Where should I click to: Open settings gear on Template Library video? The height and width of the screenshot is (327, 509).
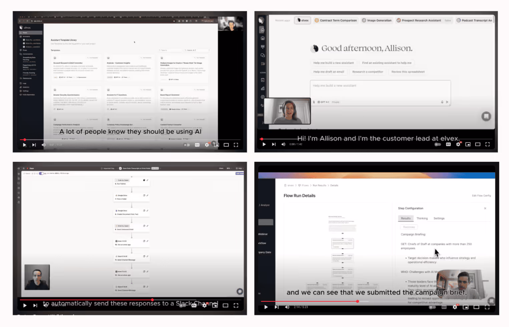tap(207, 145)
